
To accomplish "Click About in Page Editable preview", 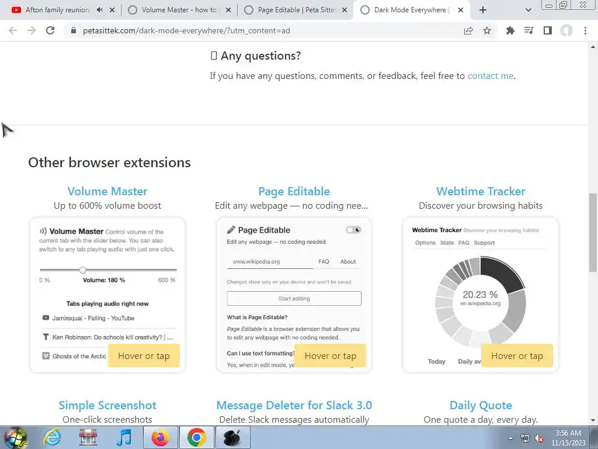I will (348, 261).
